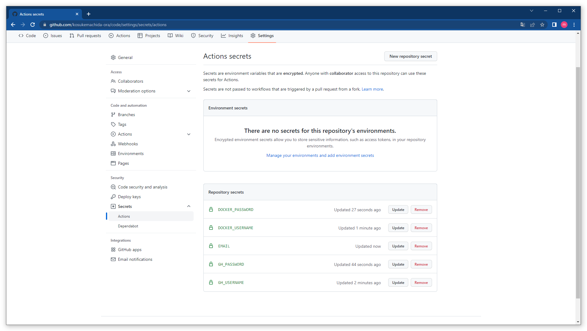Open Pull requests from the repository navigation

(x=88, y=36)
